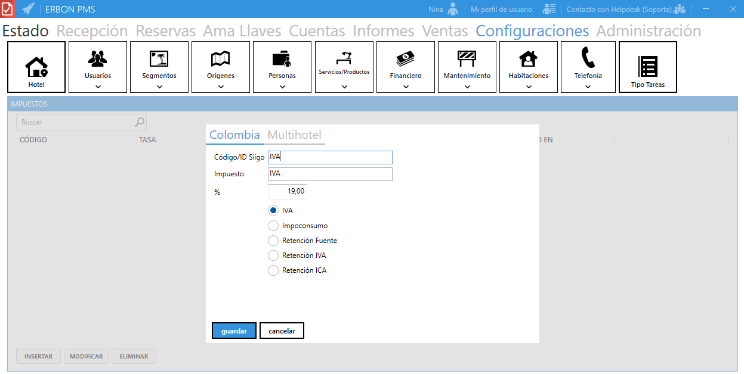Click the Orígenes map icon
The image size is (744, 374).
click(x=221, y=58)
